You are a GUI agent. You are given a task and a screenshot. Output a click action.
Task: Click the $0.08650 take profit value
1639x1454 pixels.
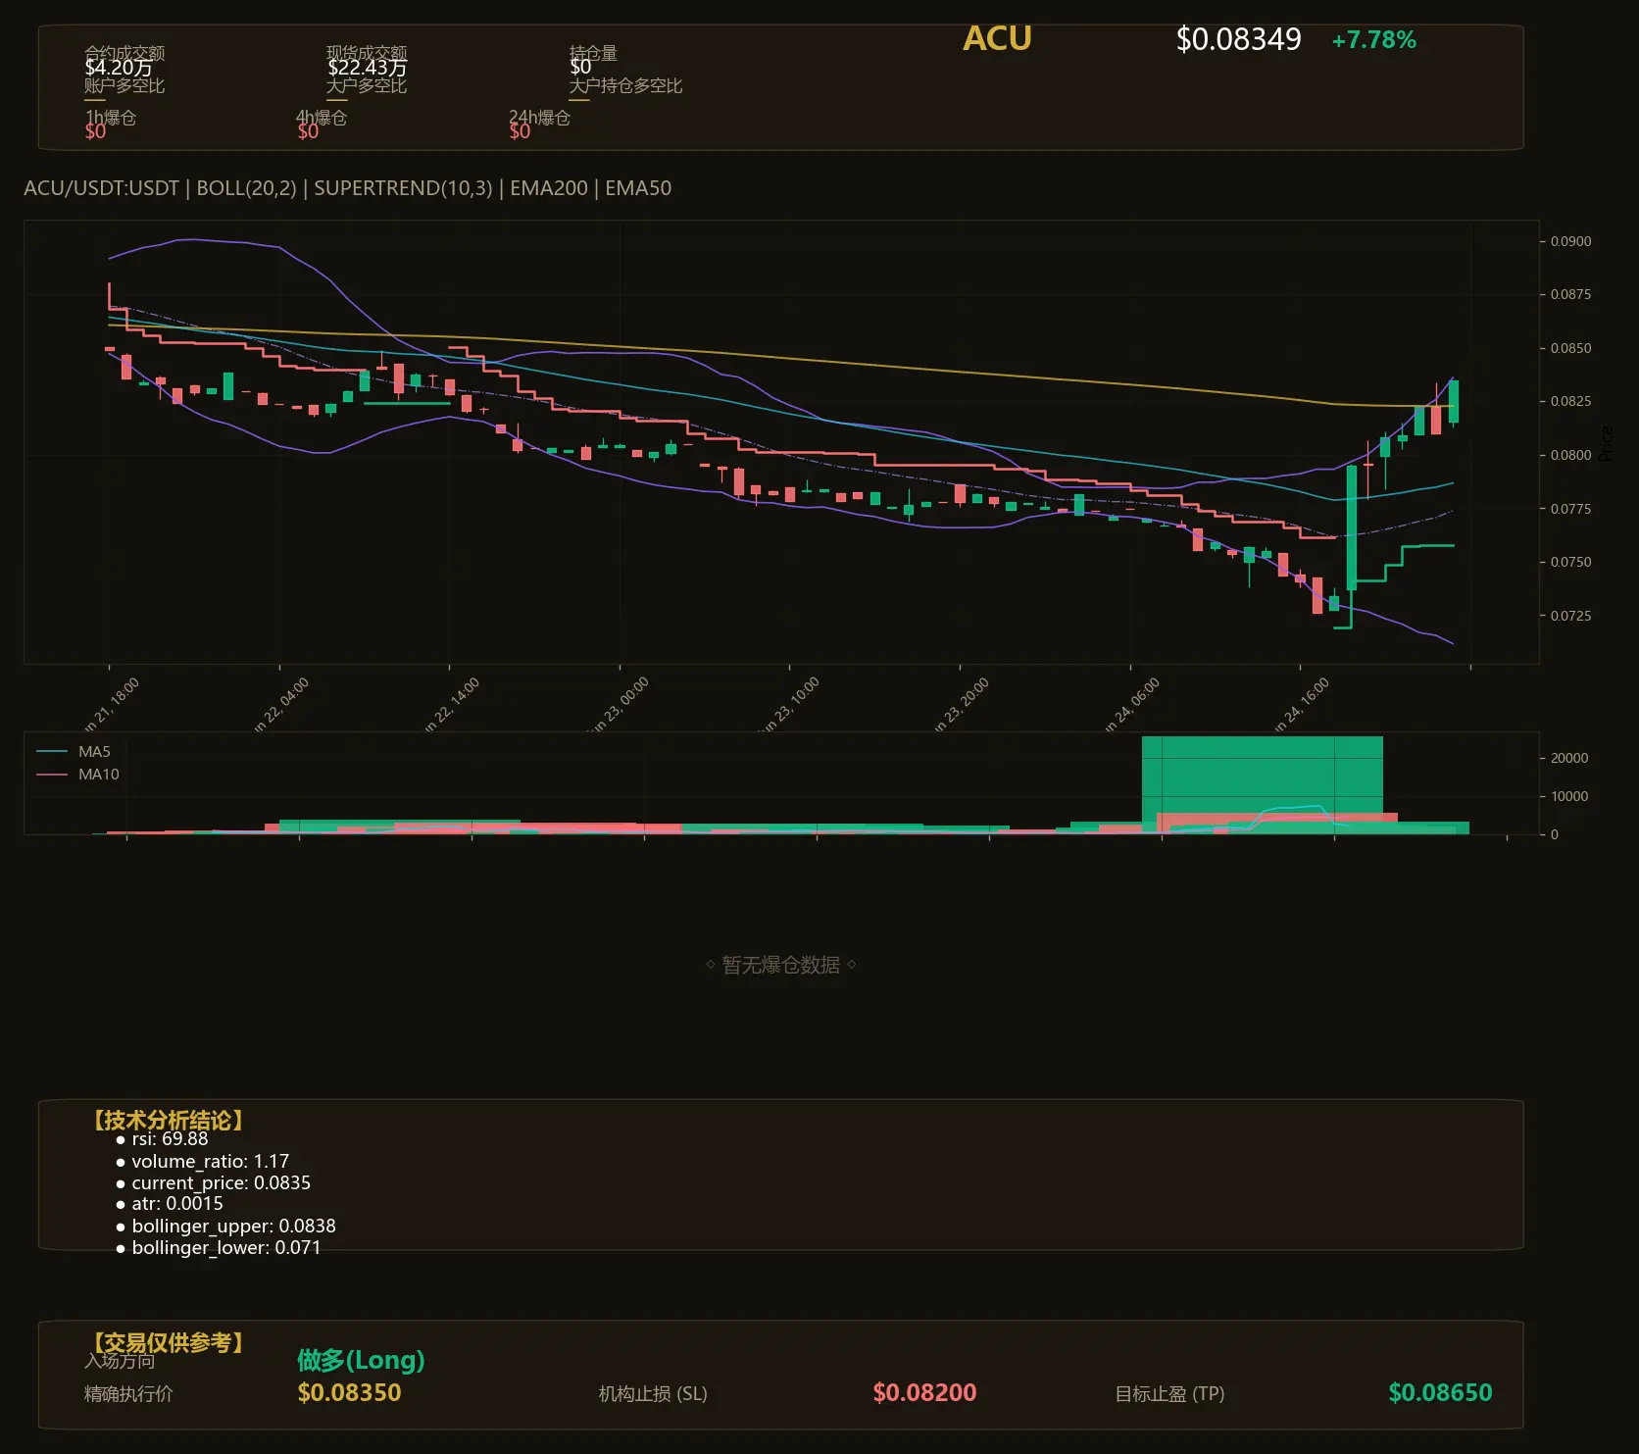[x=1440, y=1392]
